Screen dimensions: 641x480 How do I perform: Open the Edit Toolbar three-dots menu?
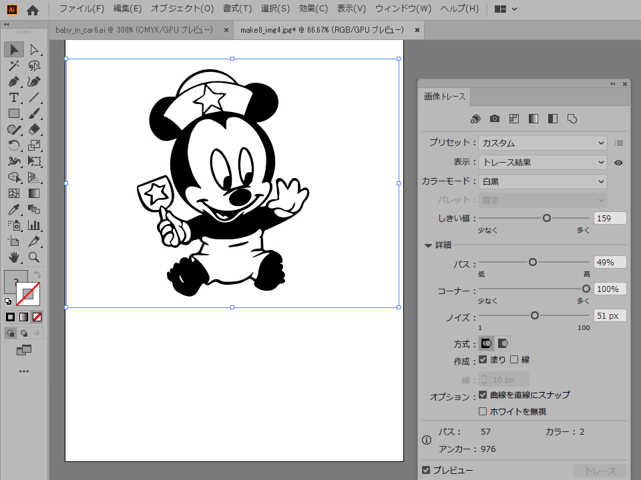(x=24, y=371)
